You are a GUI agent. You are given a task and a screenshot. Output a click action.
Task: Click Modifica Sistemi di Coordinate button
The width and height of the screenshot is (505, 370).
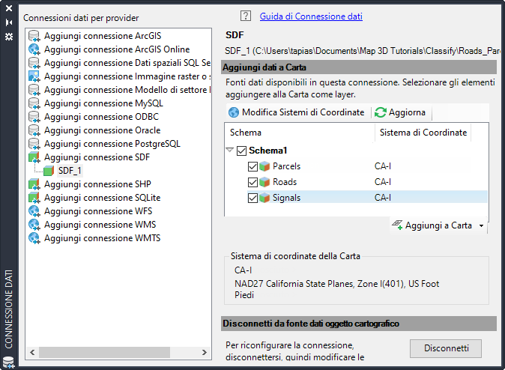point(297,112)
